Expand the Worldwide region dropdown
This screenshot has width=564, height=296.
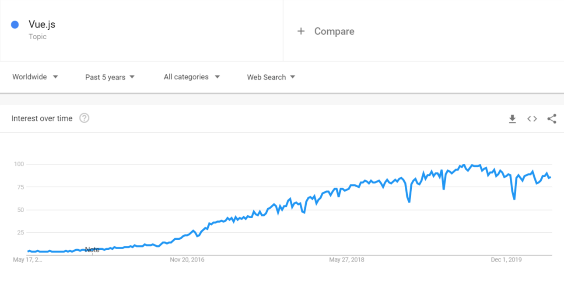pyautogui.click(x=35, y=77)
